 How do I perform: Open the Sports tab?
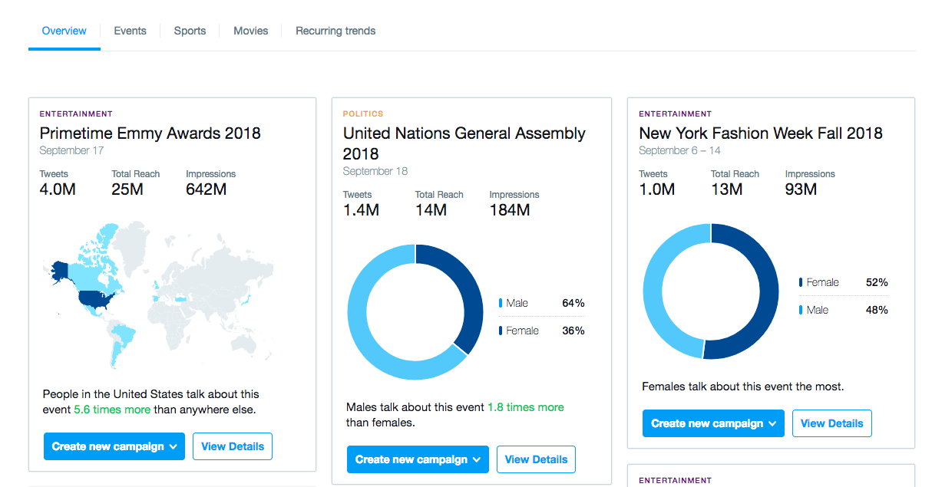point(190,31)
